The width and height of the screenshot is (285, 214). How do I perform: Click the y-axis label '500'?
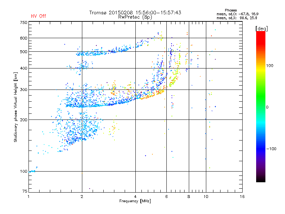coord(24,52)
